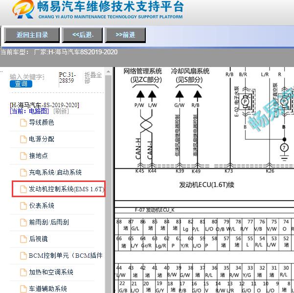Click the sidebar scrollbar up arrow
This screenshot has width=294, height=293.
[x=109, y=71]
